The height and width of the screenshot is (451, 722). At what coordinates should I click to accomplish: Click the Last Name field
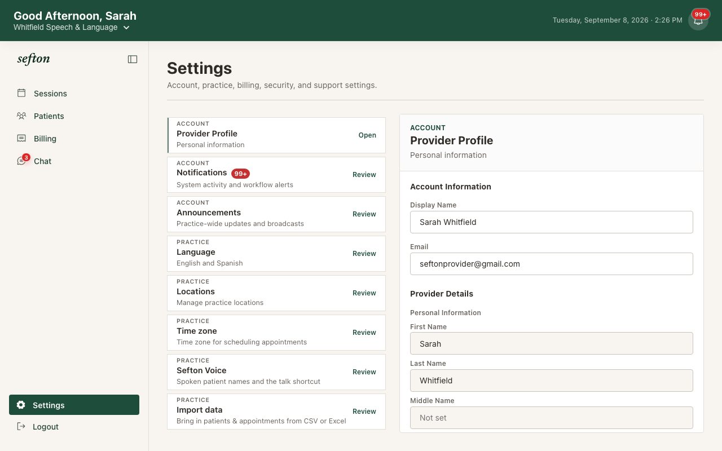(x=552, y=381)
